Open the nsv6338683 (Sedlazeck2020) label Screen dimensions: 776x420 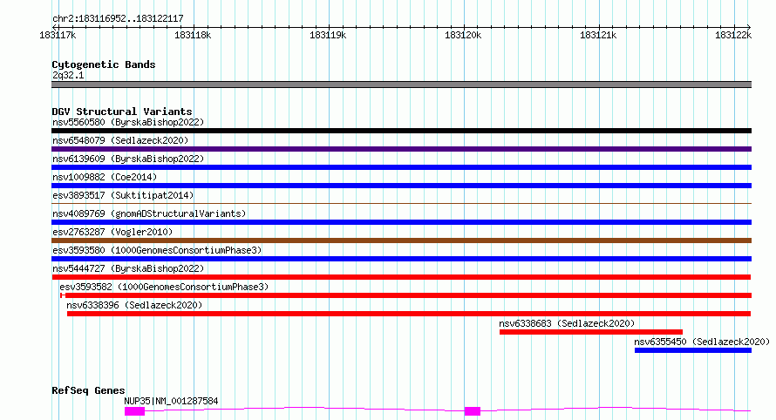coord(567,323)
